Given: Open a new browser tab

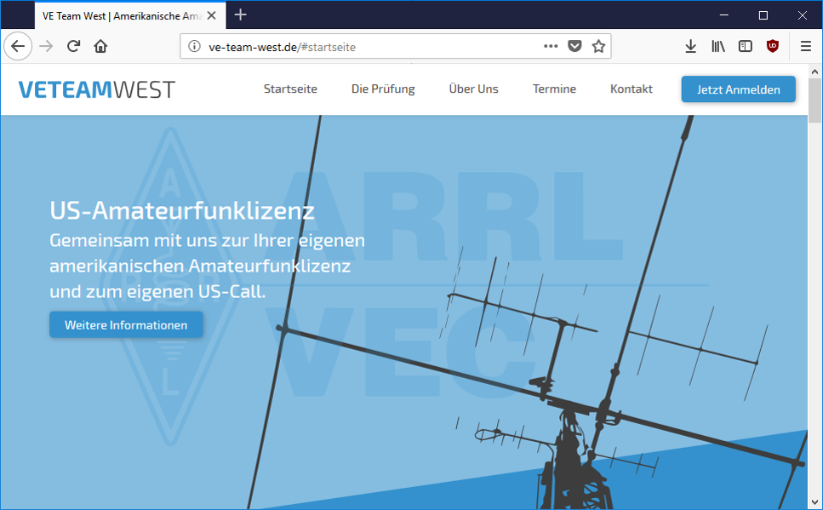Looking at the screenshot, I should coord(240,14).
